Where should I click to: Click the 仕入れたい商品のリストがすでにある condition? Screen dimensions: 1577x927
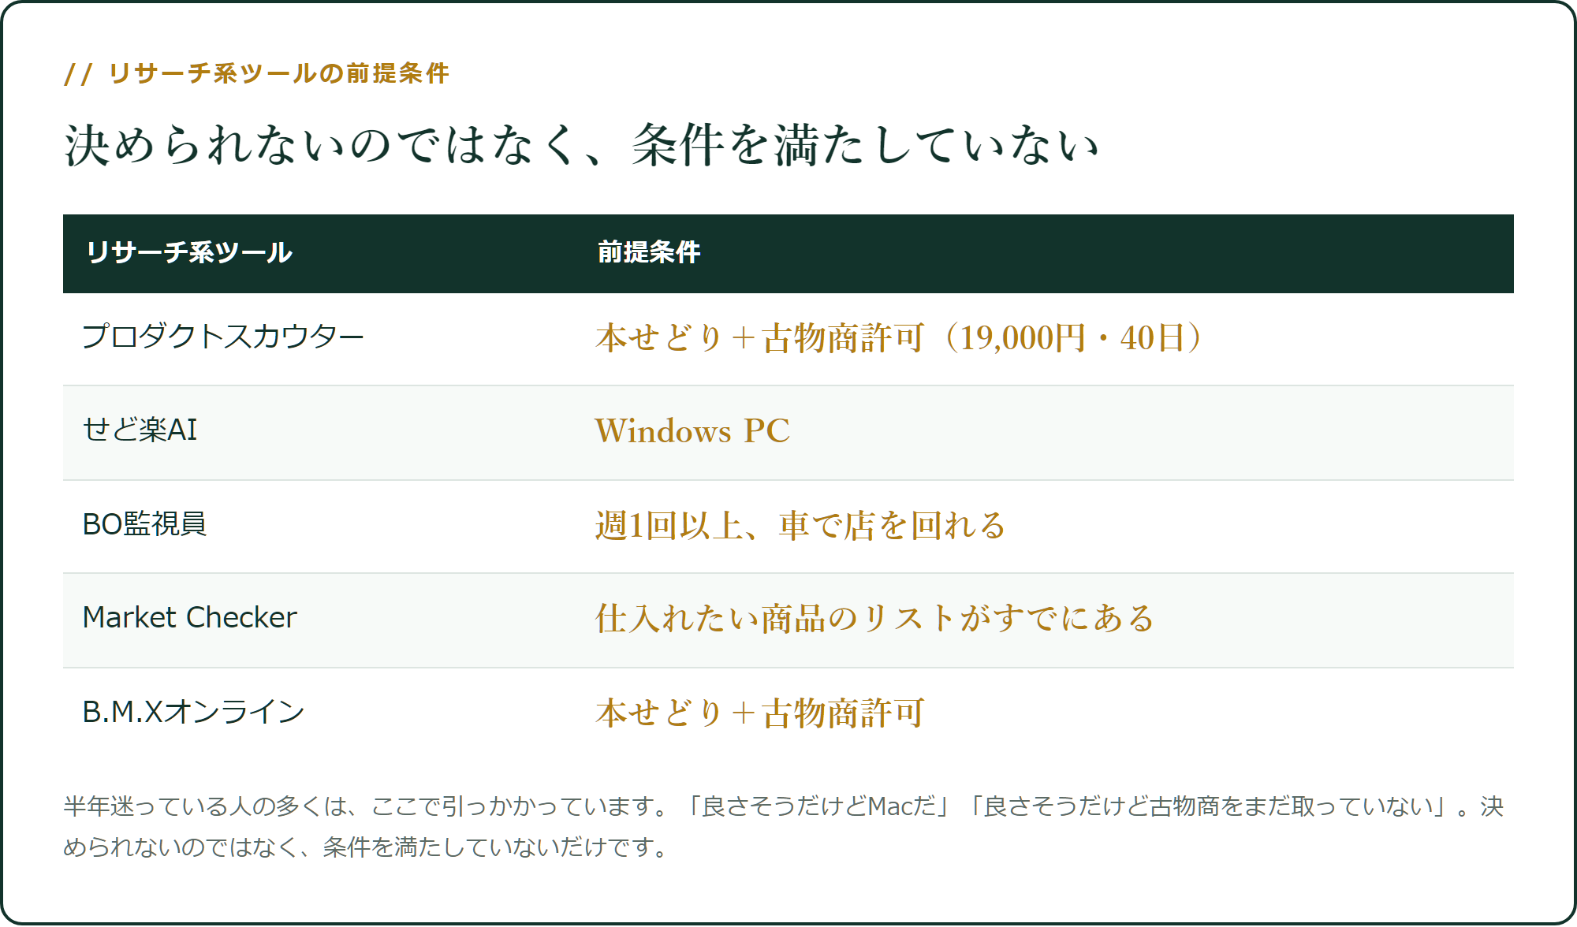875,619
